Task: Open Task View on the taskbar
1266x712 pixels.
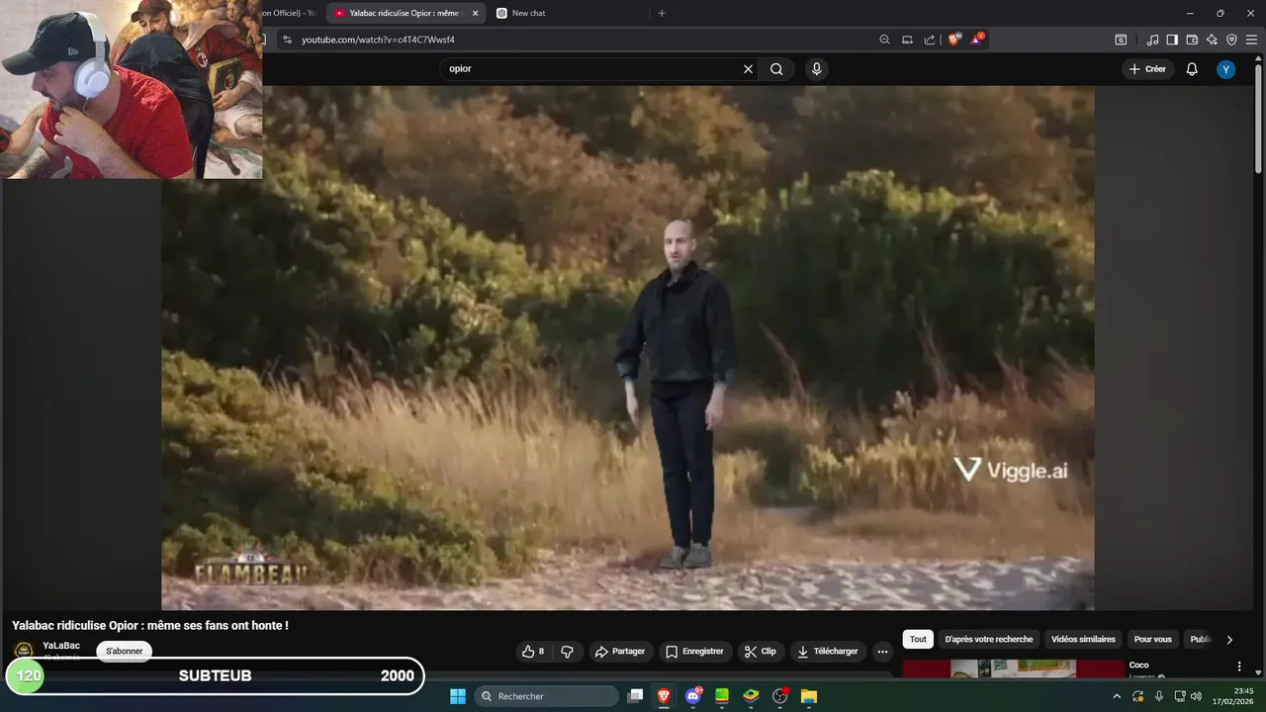Action: 636,696
